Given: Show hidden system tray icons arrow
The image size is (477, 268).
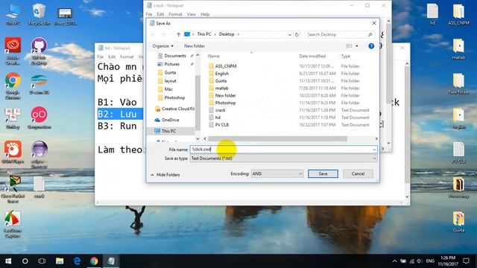Looking at the screenshot, I should tap(394, 261).
